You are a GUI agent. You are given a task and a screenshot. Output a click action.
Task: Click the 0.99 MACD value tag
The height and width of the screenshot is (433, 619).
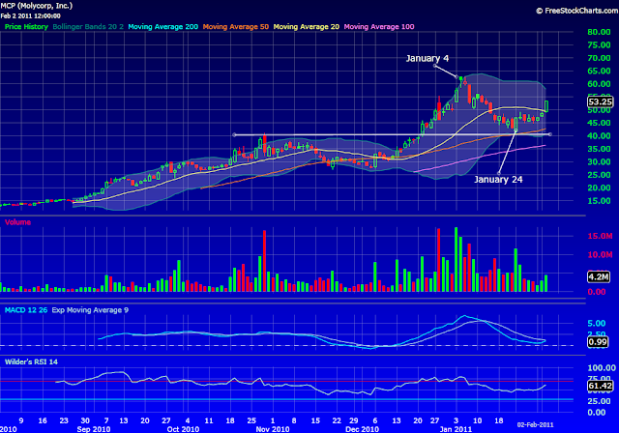click(598, 342)
